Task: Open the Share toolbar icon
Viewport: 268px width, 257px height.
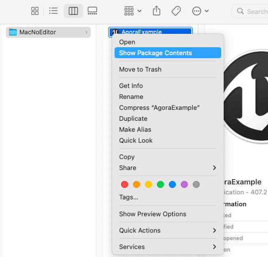Action: tap(156, 11)
